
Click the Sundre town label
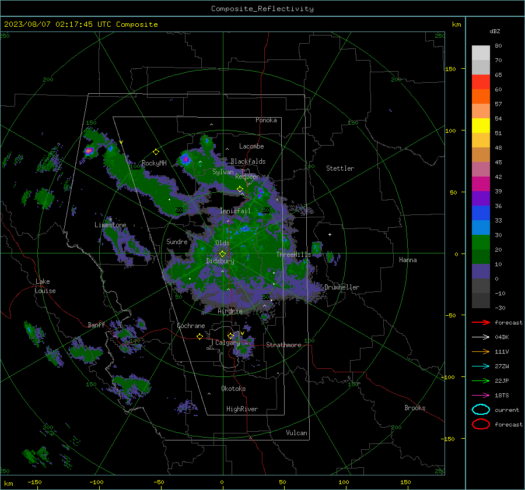click(x=177, y=242)
